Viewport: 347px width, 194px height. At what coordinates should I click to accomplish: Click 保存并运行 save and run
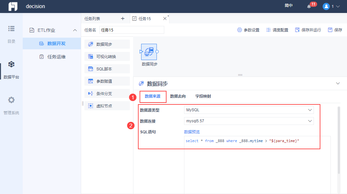(x=308, y=30)
